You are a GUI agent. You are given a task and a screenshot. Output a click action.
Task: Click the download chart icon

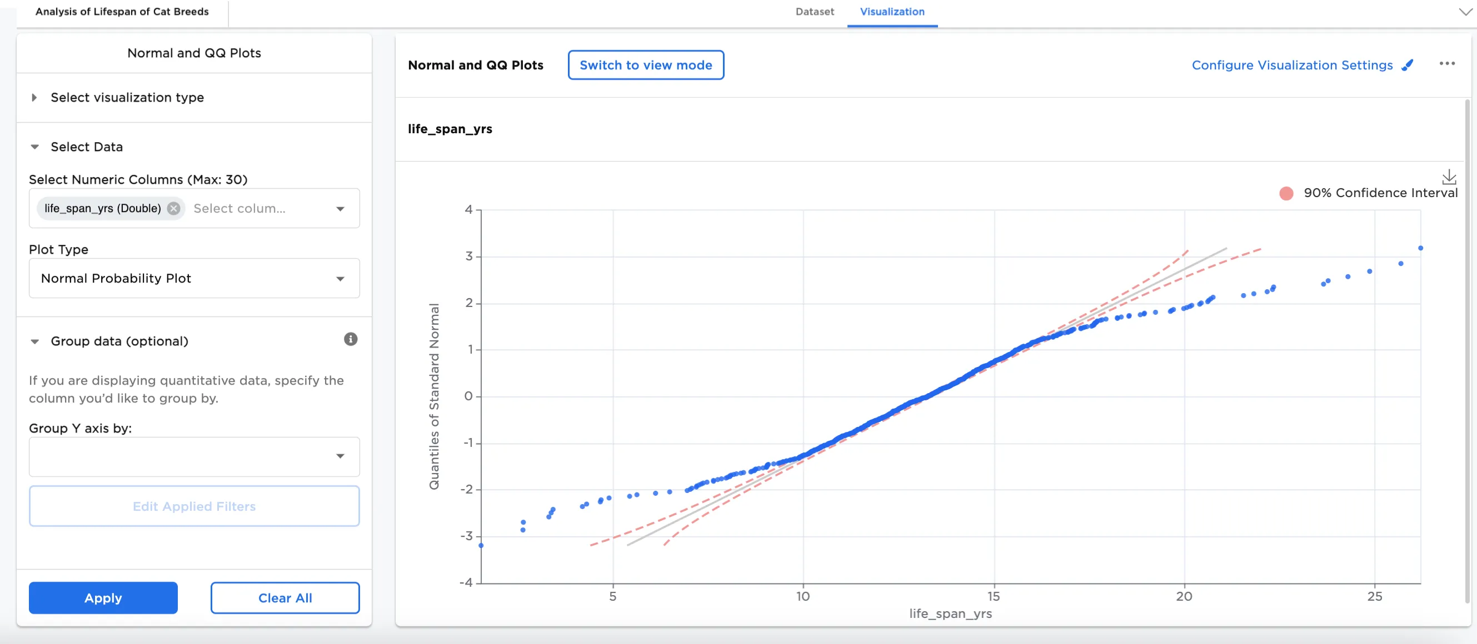pos(1449,177)
